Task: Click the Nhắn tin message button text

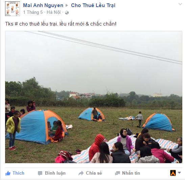Action: pyautogui.click(x=131, y=173)
